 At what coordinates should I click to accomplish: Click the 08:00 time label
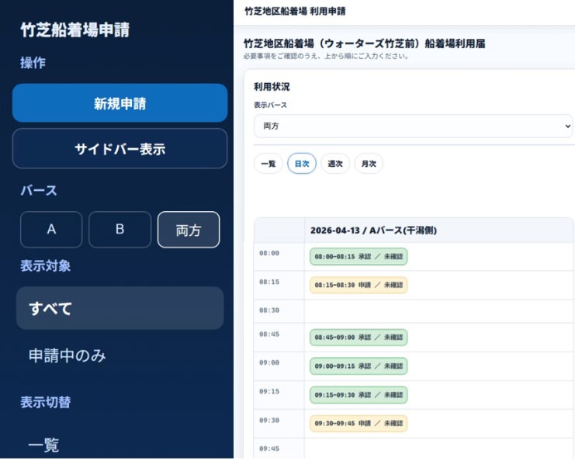pyautogui.click(x=269, y=253)
